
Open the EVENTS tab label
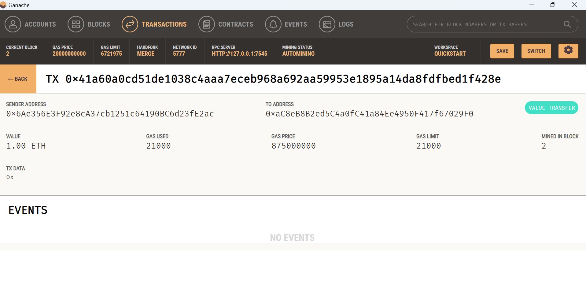click(x=296, y=24)
